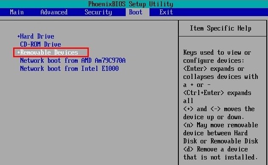This screenshot has height=165, width=268.
Task: Click help line '<+> and <-> moves the'
Action: 219,109
